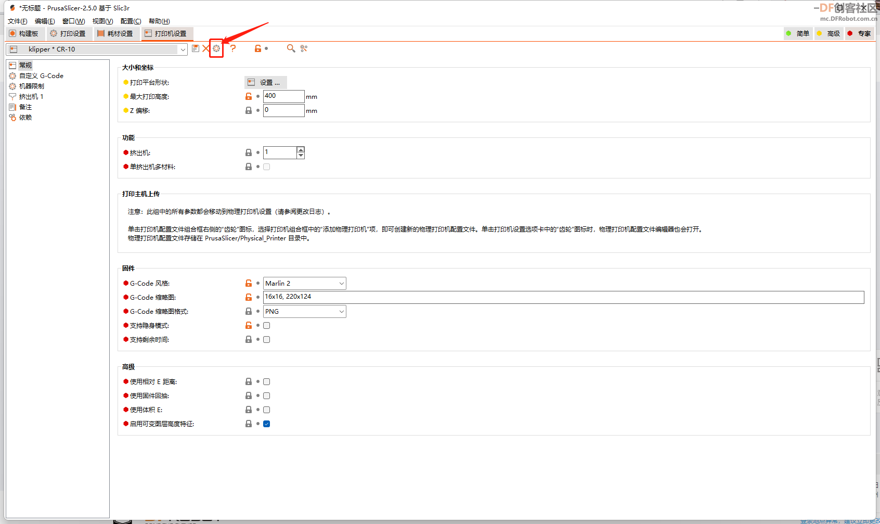Open the 编辑(E) menu
Image resolution: width=880 pixels, height=524 pixels.
coord(45,21)
